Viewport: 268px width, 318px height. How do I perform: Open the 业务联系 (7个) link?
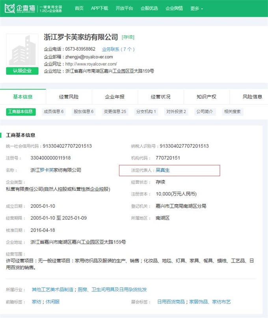coord(118,49)
